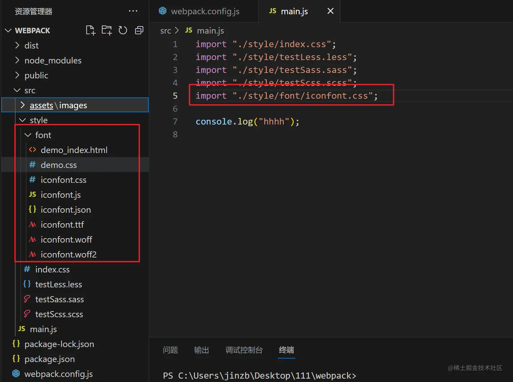
Task: Click the HTML icon beside demo_index.html
Action: tap(33, 150)
